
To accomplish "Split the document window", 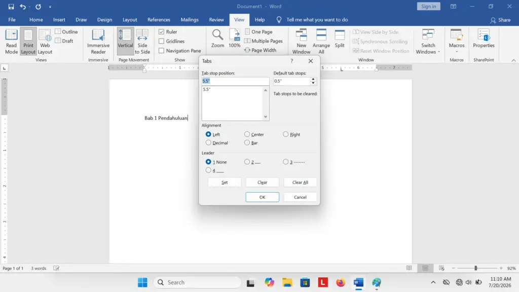I will (x=340, y=39).
